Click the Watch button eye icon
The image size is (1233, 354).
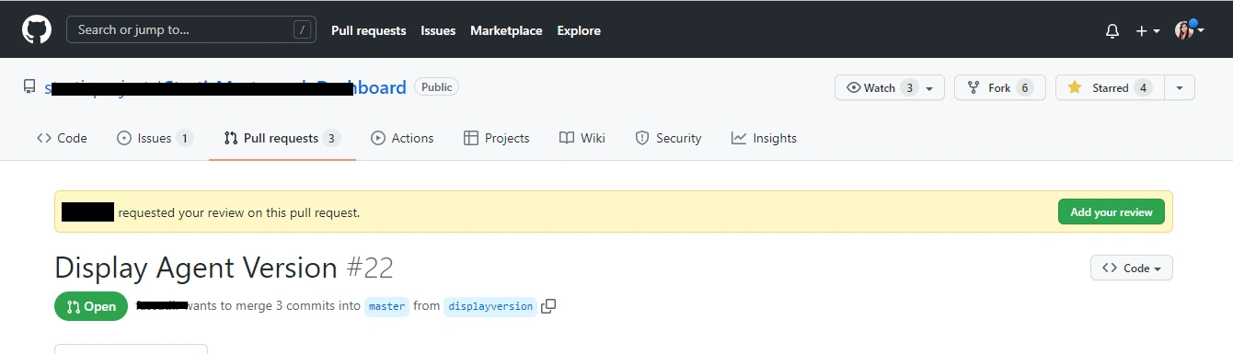[854, 87]
